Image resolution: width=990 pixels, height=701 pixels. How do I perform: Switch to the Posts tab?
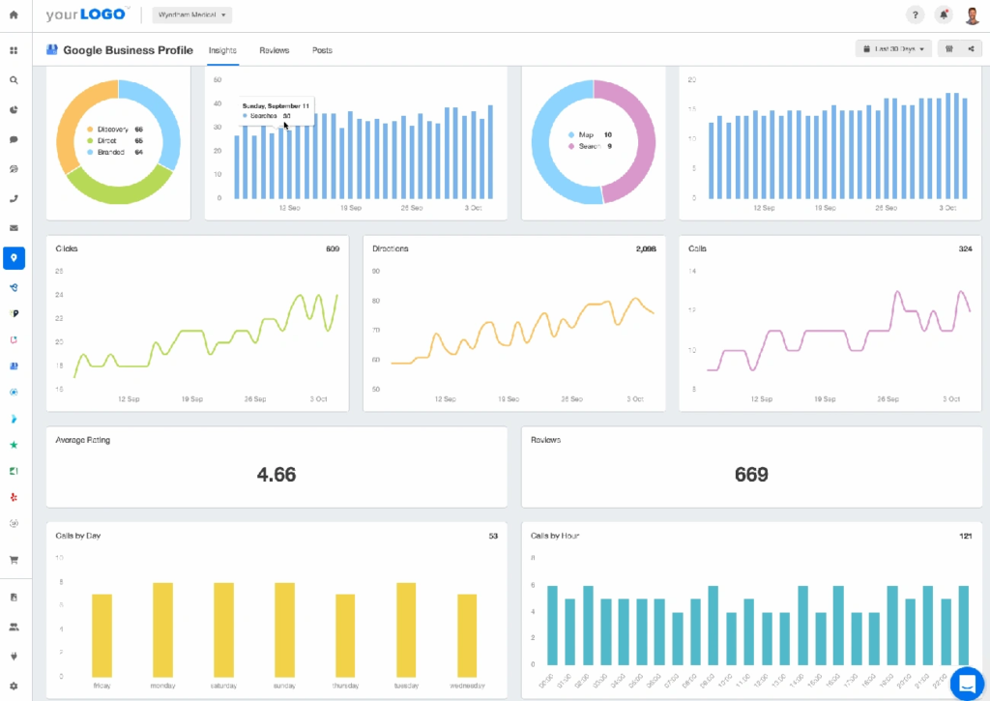[x=322, y=50]
